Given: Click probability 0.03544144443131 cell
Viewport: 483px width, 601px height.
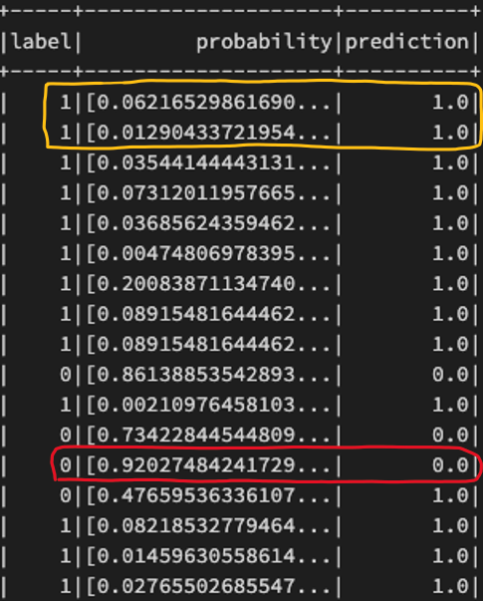Looking at the screenshot, I should (x=208, y=162).
